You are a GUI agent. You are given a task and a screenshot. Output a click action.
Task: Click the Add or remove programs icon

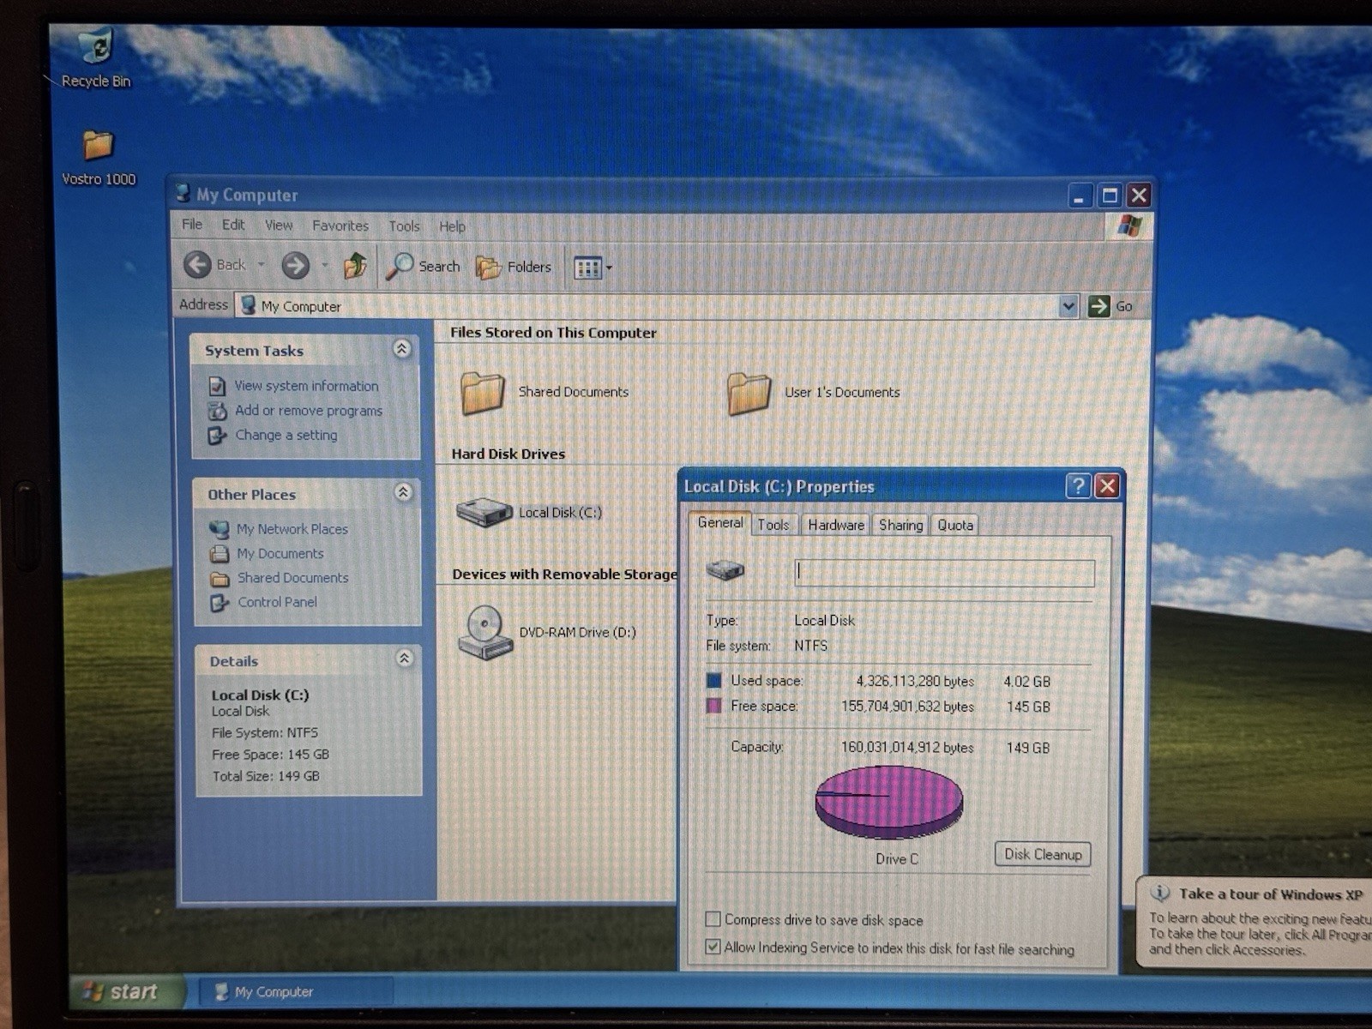(x=218, y=412)
